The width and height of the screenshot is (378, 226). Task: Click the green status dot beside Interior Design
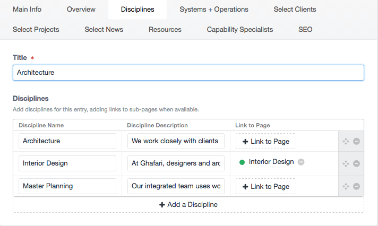(242, 162)
